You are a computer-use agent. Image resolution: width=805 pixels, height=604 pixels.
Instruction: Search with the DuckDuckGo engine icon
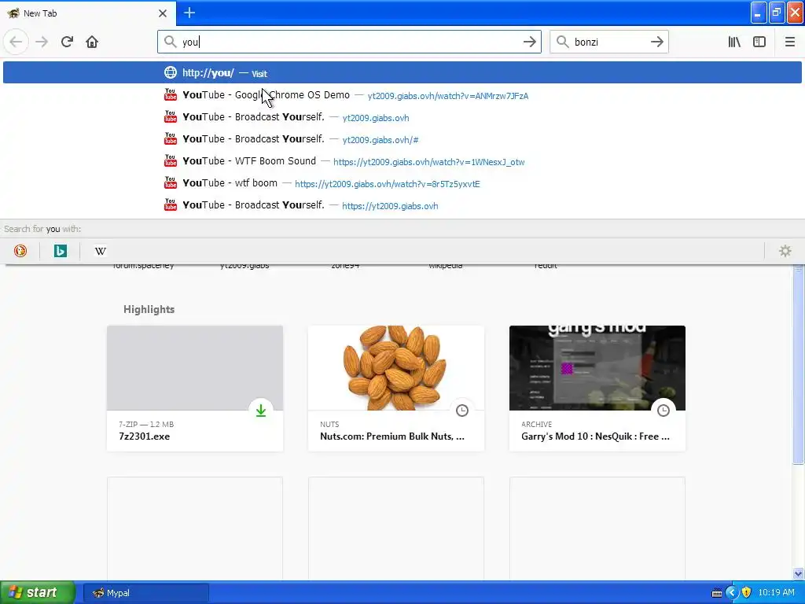click(x=20, y=251)
